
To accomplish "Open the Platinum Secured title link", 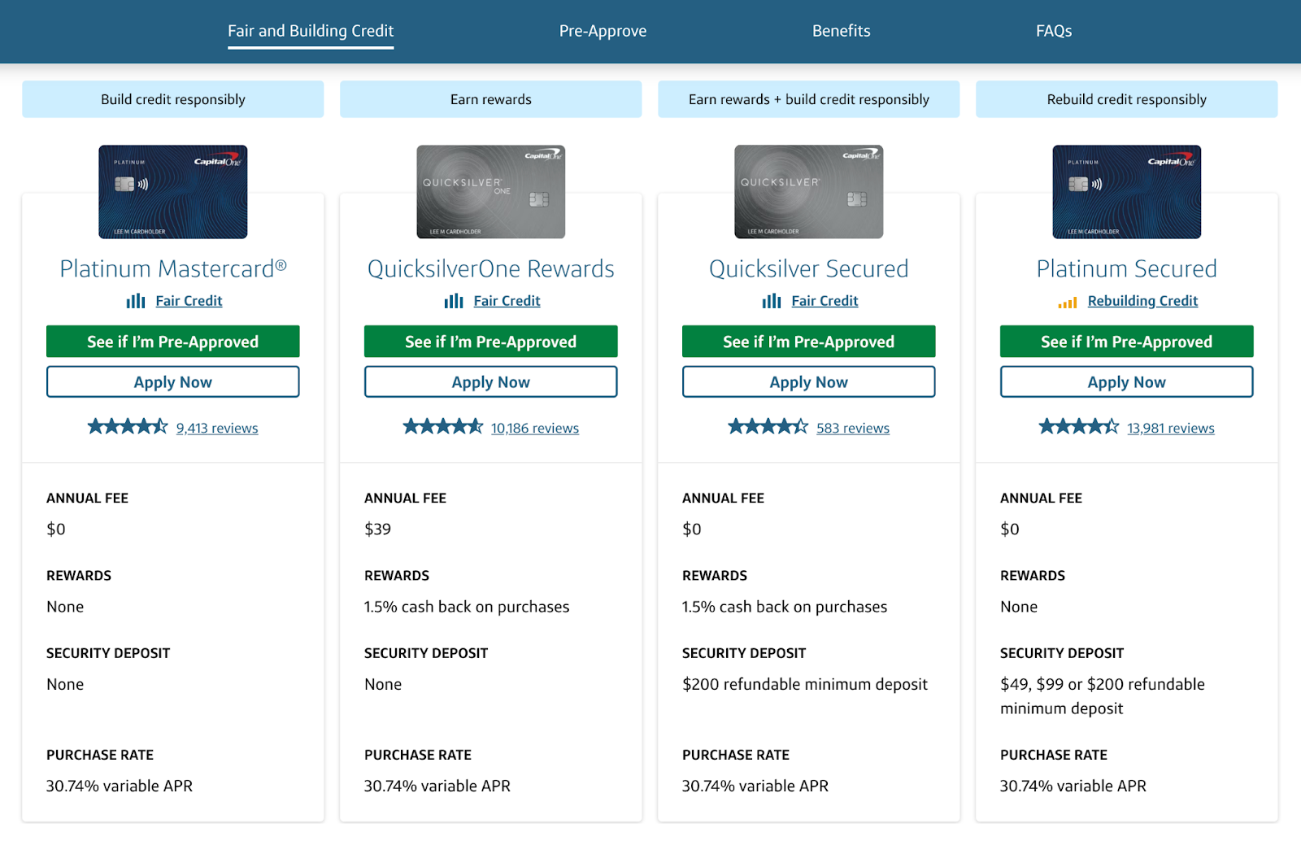I will pyautogui.click(x=1127, y=268).
